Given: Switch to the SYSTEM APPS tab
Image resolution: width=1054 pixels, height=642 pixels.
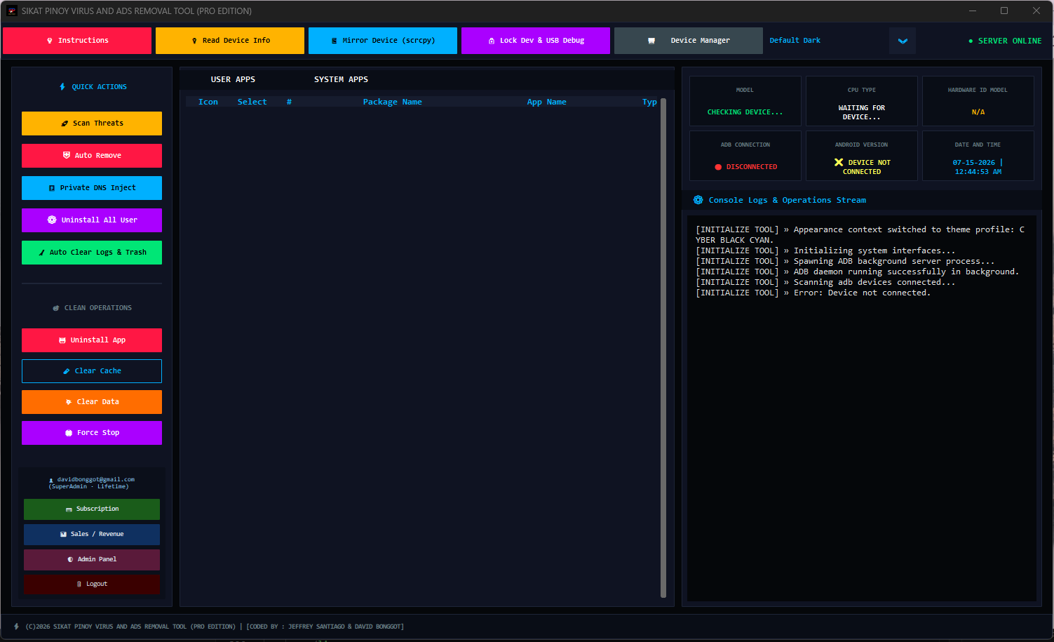Looking at the screenshot, I should pos(341,79).
